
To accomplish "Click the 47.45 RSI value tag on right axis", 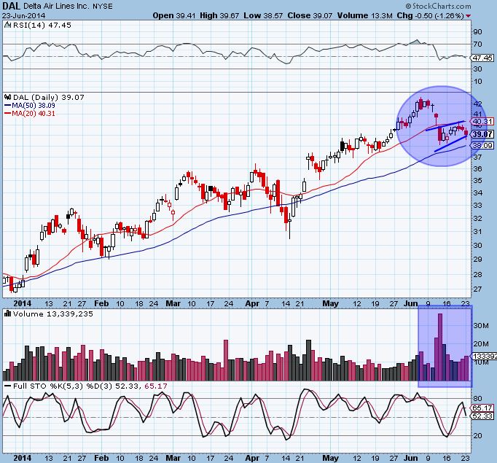I will point(482,58).
